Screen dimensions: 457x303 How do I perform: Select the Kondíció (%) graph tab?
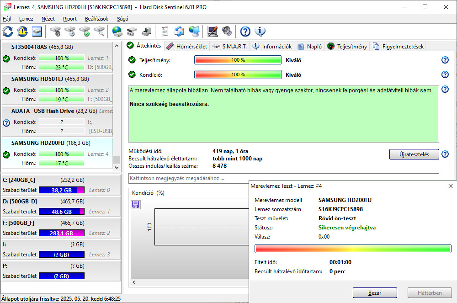tap(148, 193)
